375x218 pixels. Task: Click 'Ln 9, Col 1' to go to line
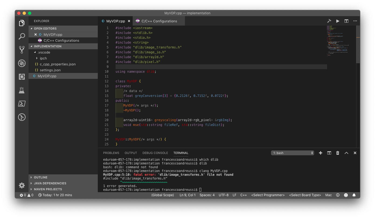coord(188,195)
